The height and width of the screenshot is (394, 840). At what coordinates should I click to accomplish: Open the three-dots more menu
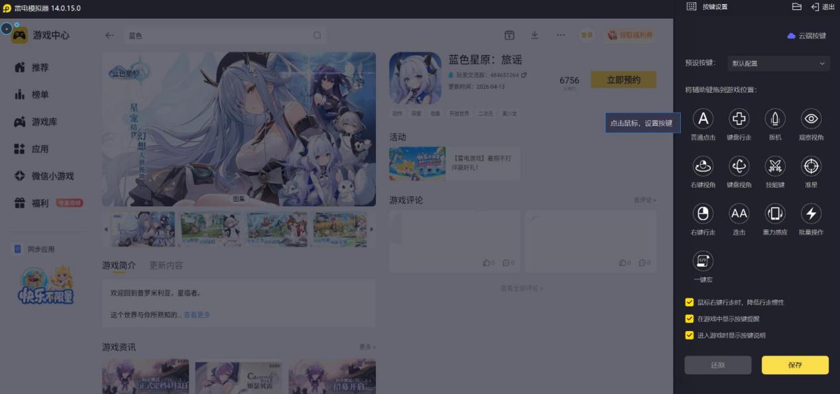[x=561, y=35]
